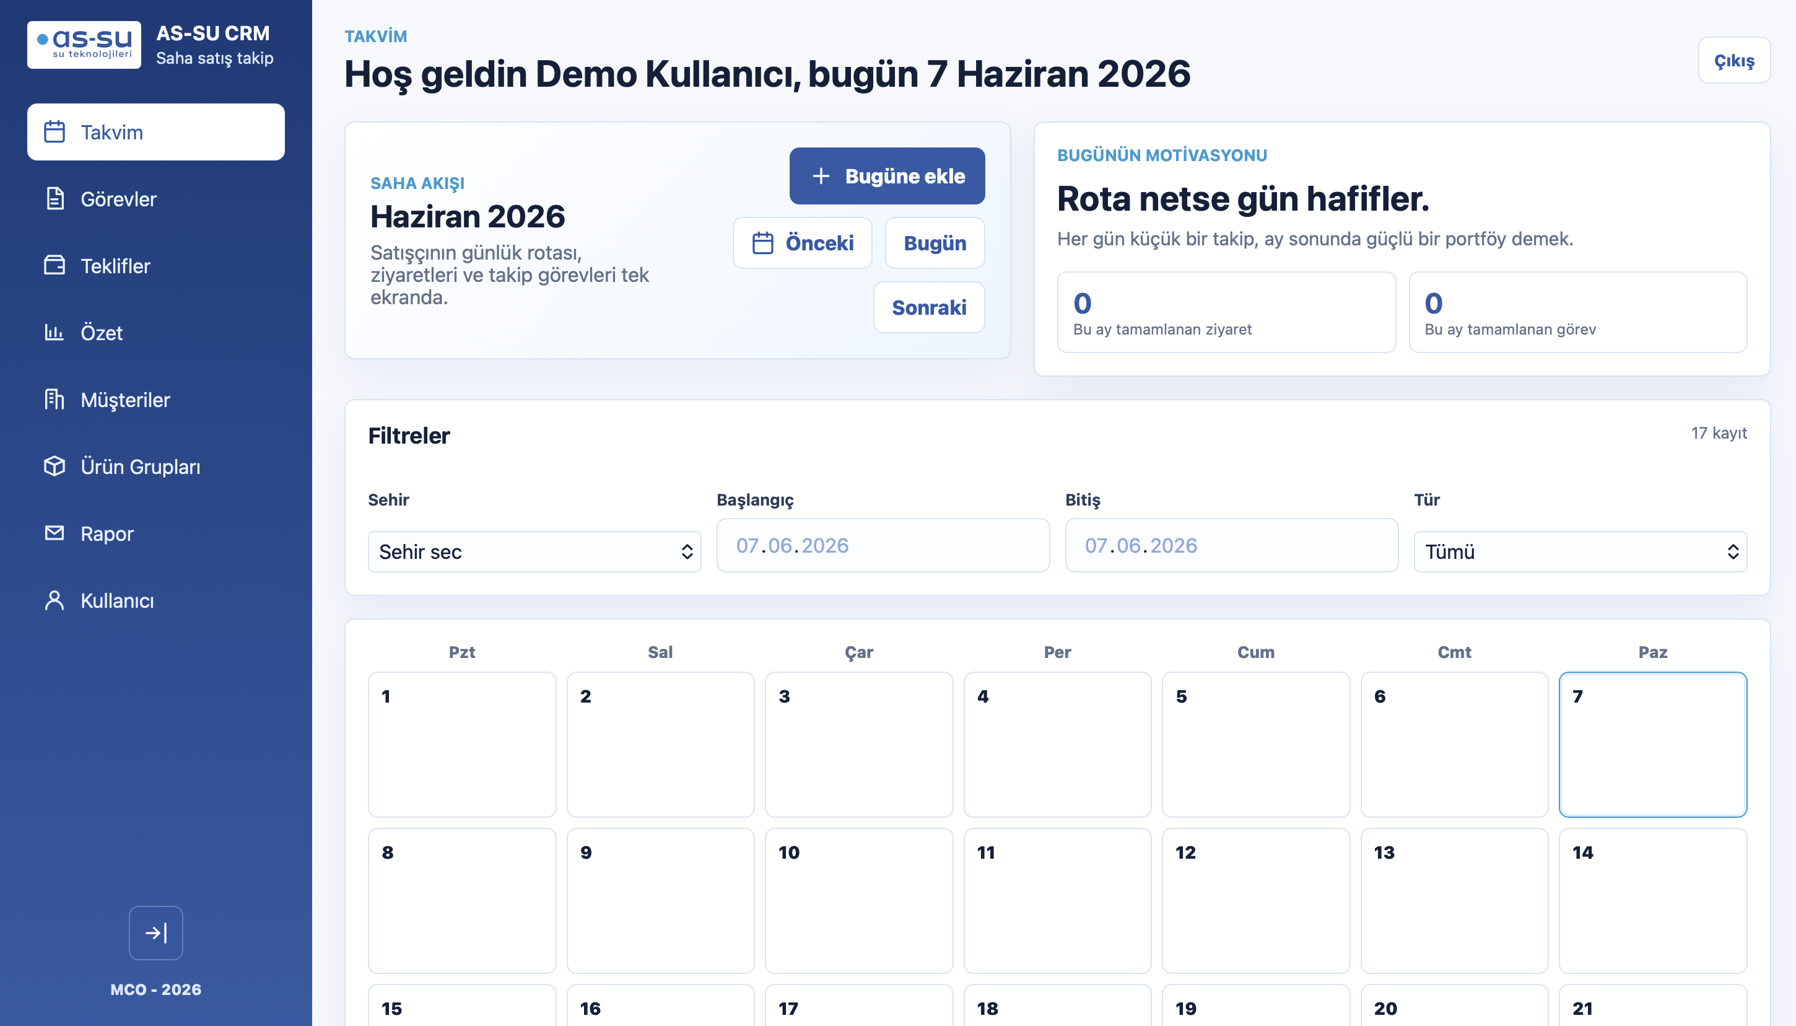Click the plus icon on Bugüne ekle
This screenshot has height=1026, width=1796.
point(821,176)
